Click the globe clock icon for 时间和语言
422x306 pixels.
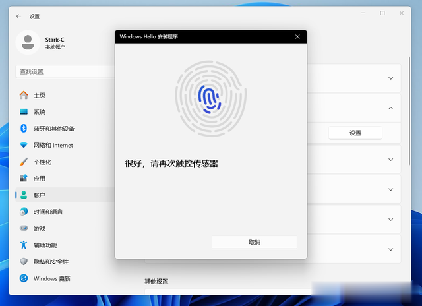[x=24, y=212]
